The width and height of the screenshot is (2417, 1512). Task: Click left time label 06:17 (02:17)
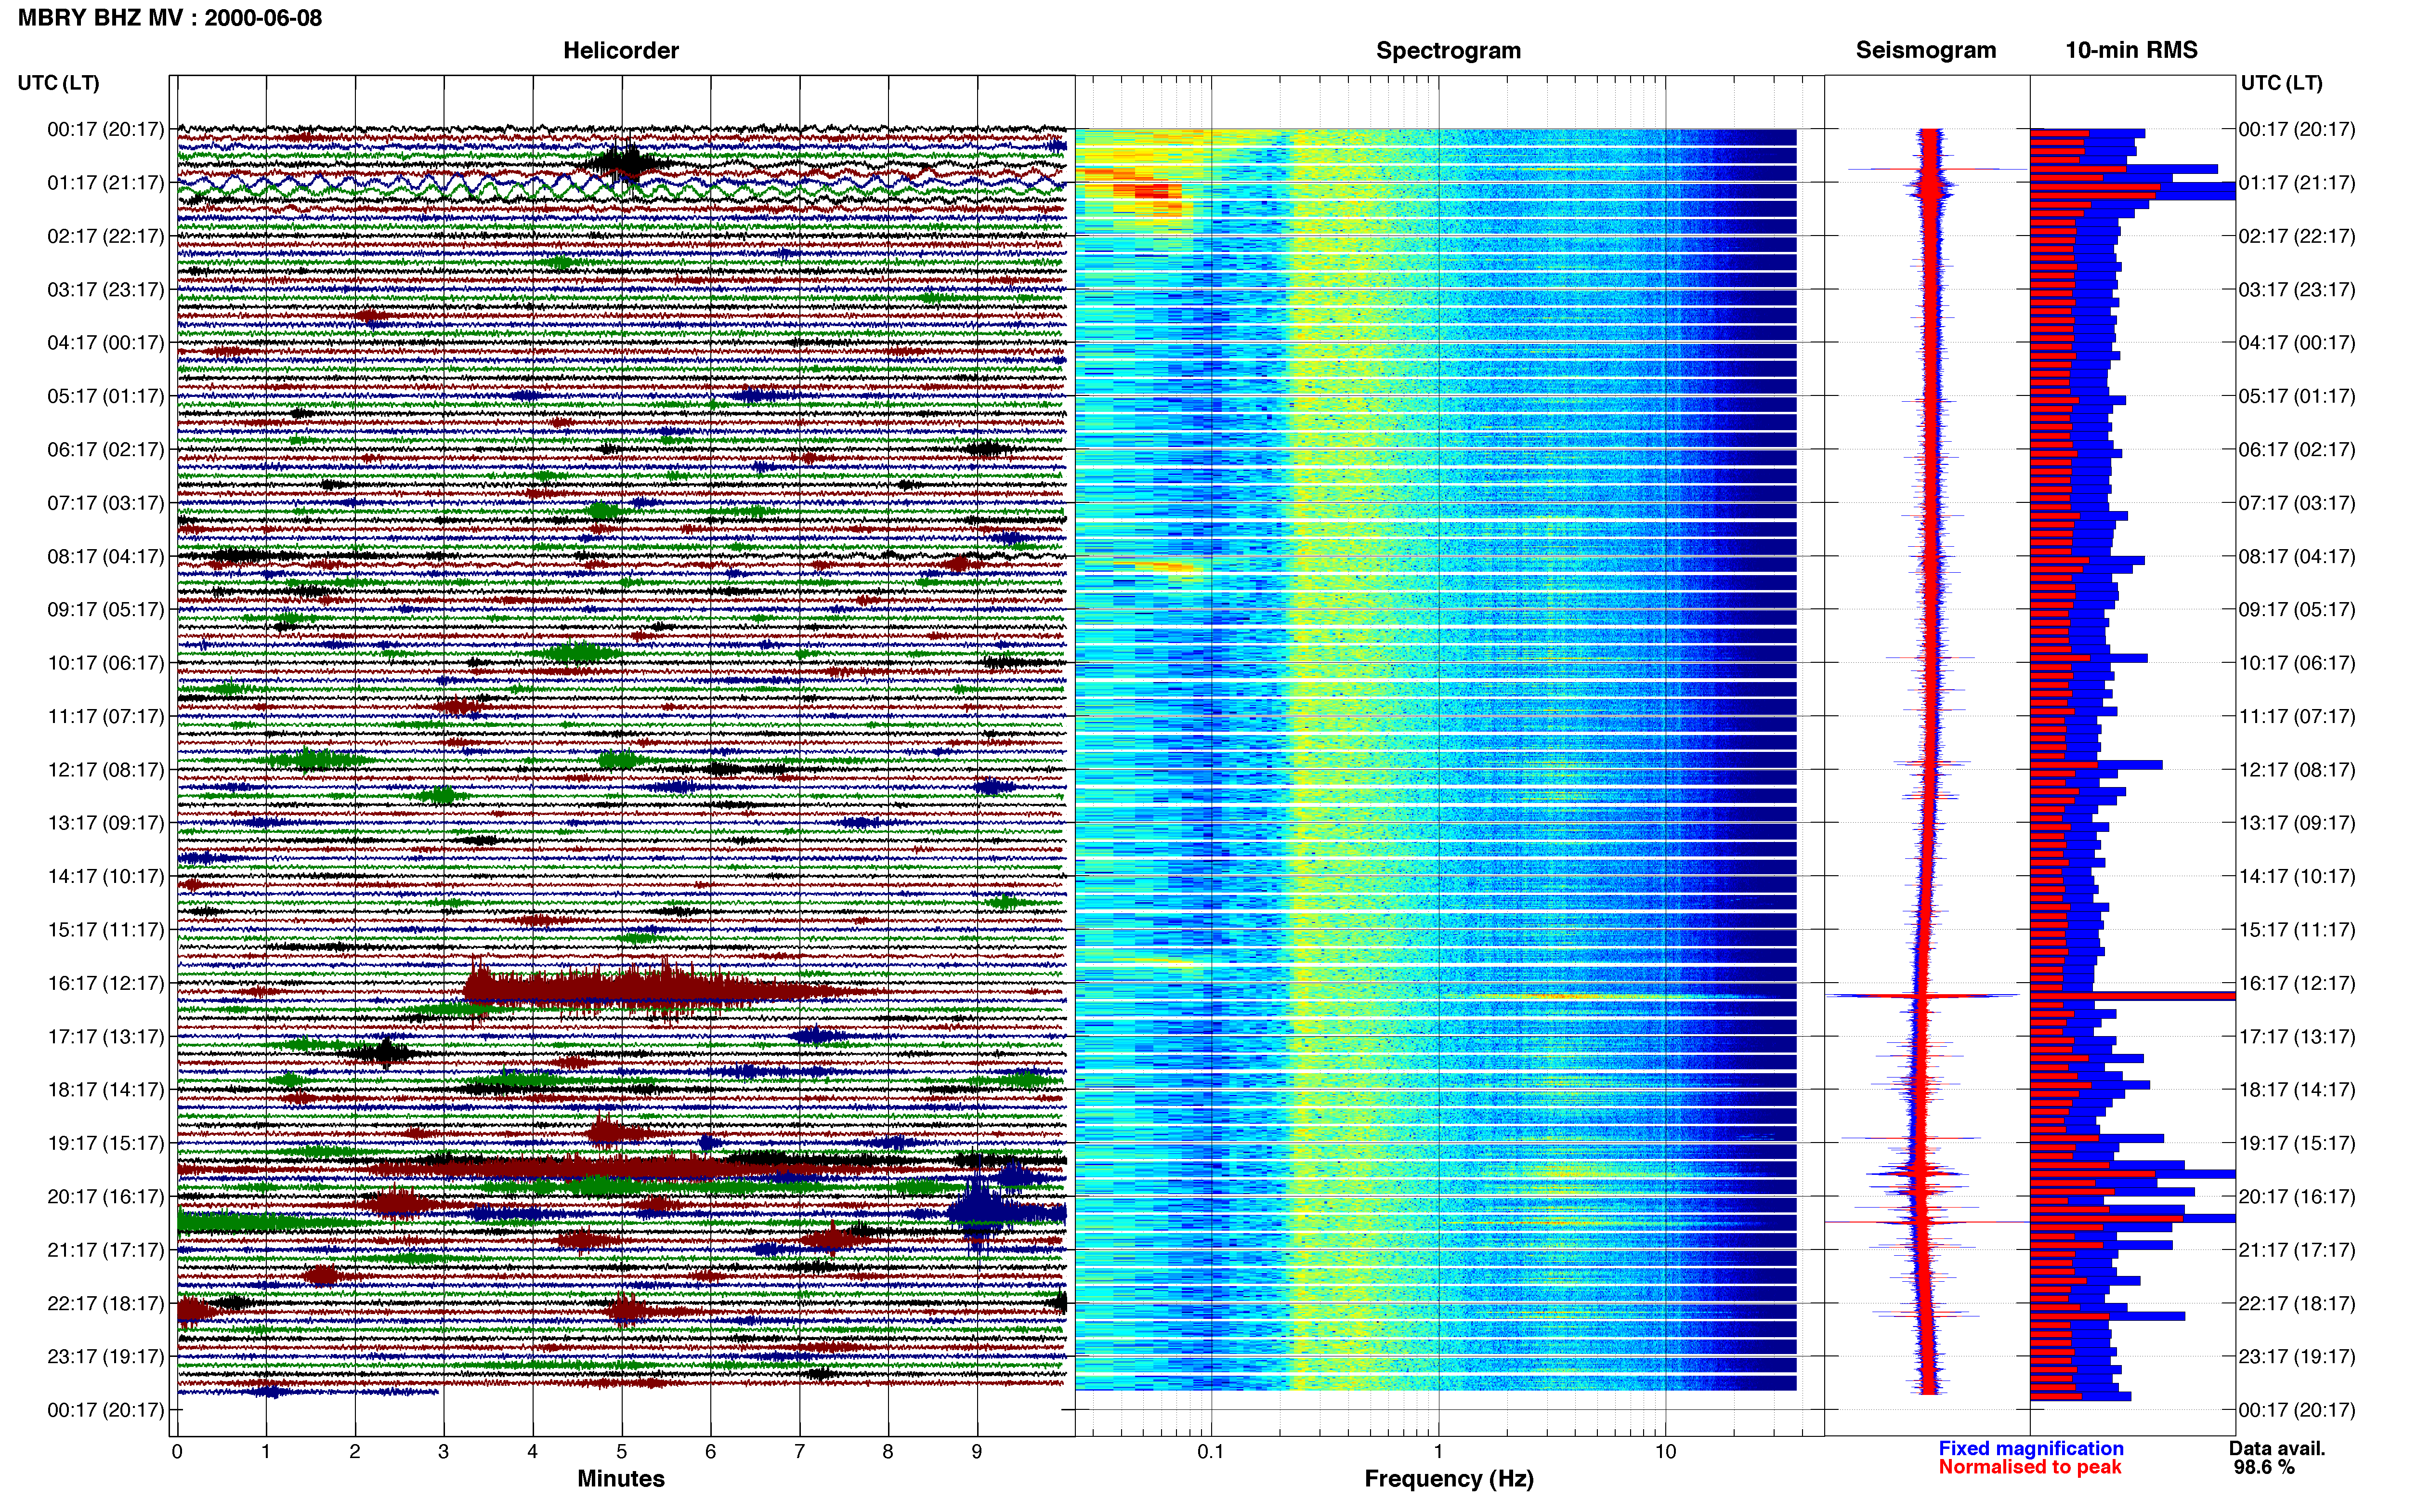pos(106,450)
